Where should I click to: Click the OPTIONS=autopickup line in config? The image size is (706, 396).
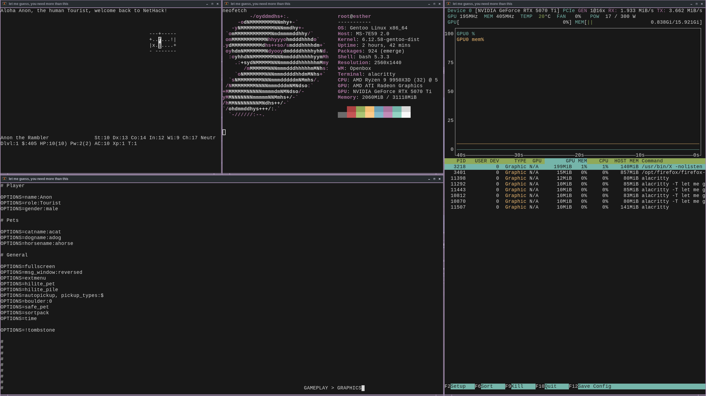pyautogui.click(x=52, y=296)
